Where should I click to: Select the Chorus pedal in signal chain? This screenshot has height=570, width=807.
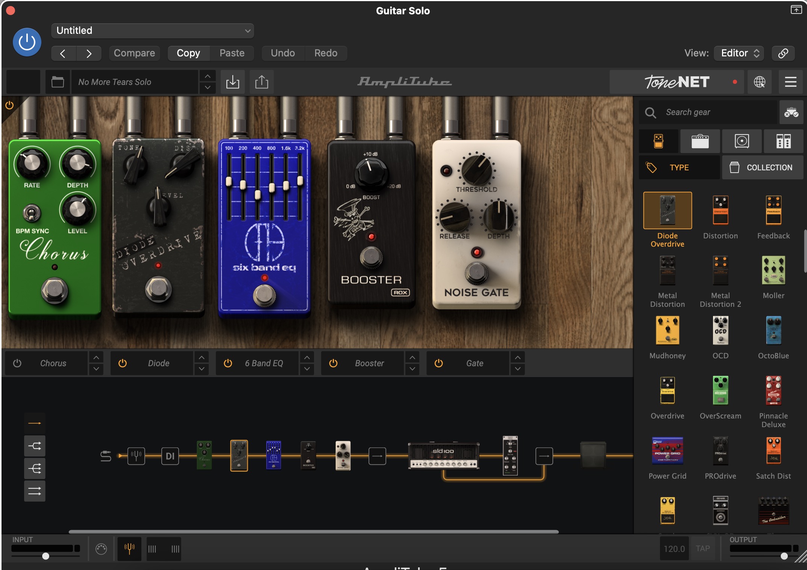pyautogui.click(x=204, y=455)
